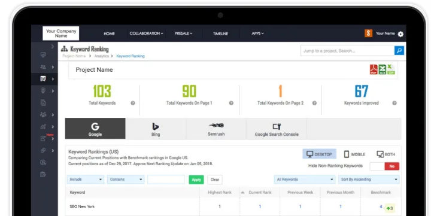Click the Your Name account label
Screen dimensions: 431x216
(385, 34)
